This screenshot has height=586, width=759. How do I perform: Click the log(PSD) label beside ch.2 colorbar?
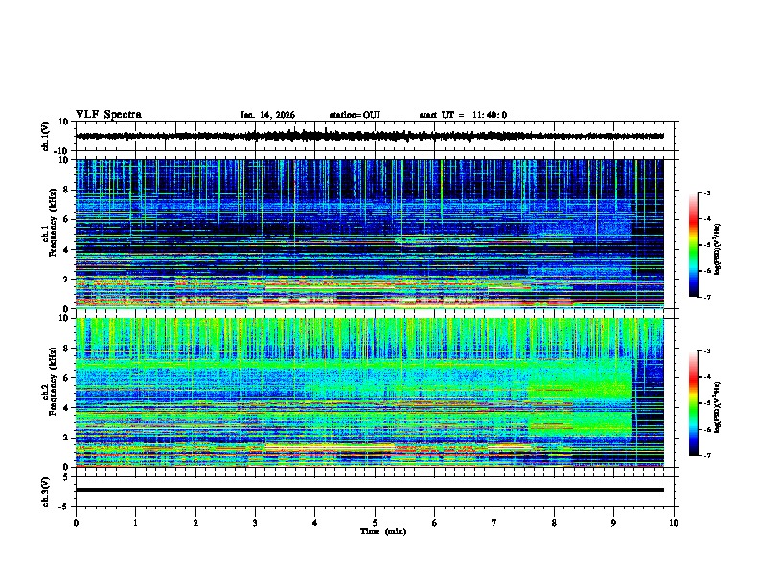pyautogui.click(x=717, y=407)
